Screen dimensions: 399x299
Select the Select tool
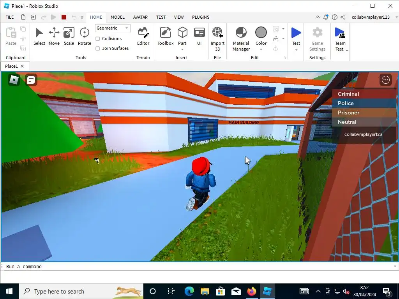point(39,36)
